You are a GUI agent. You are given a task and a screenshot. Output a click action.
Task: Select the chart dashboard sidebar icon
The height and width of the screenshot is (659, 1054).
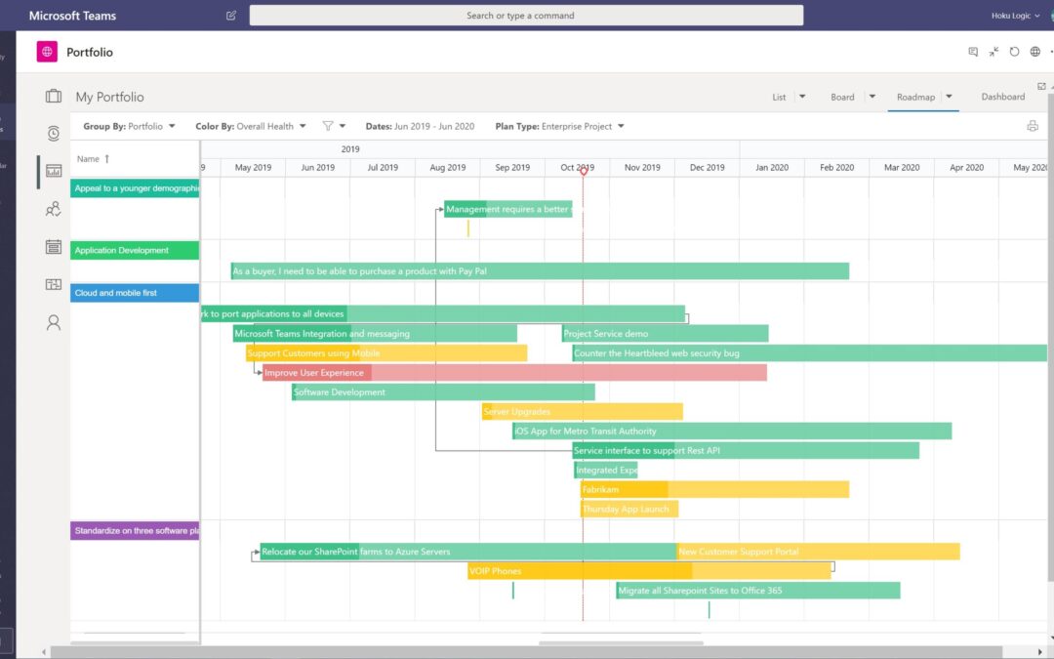coord(53,171)
